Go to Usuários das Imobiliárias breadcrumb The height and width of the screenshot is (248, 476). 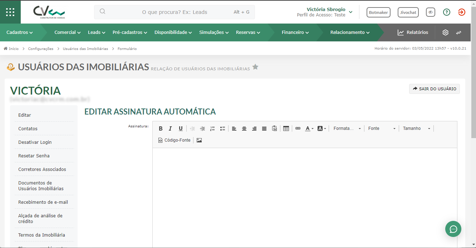(85, 49)
